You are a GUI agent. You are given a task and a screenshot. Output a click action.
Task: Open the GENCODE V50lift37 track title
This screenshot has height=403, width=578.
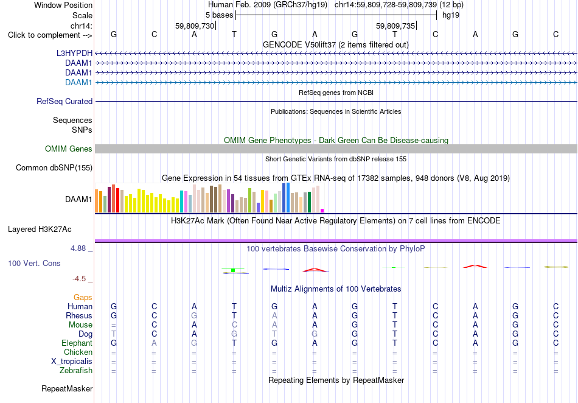pyautogui.click(x=335, y=44)
